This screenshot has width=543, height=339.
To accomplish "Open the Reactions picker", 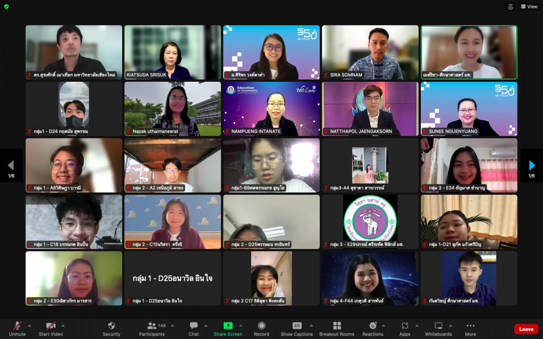I will (373, 328).
